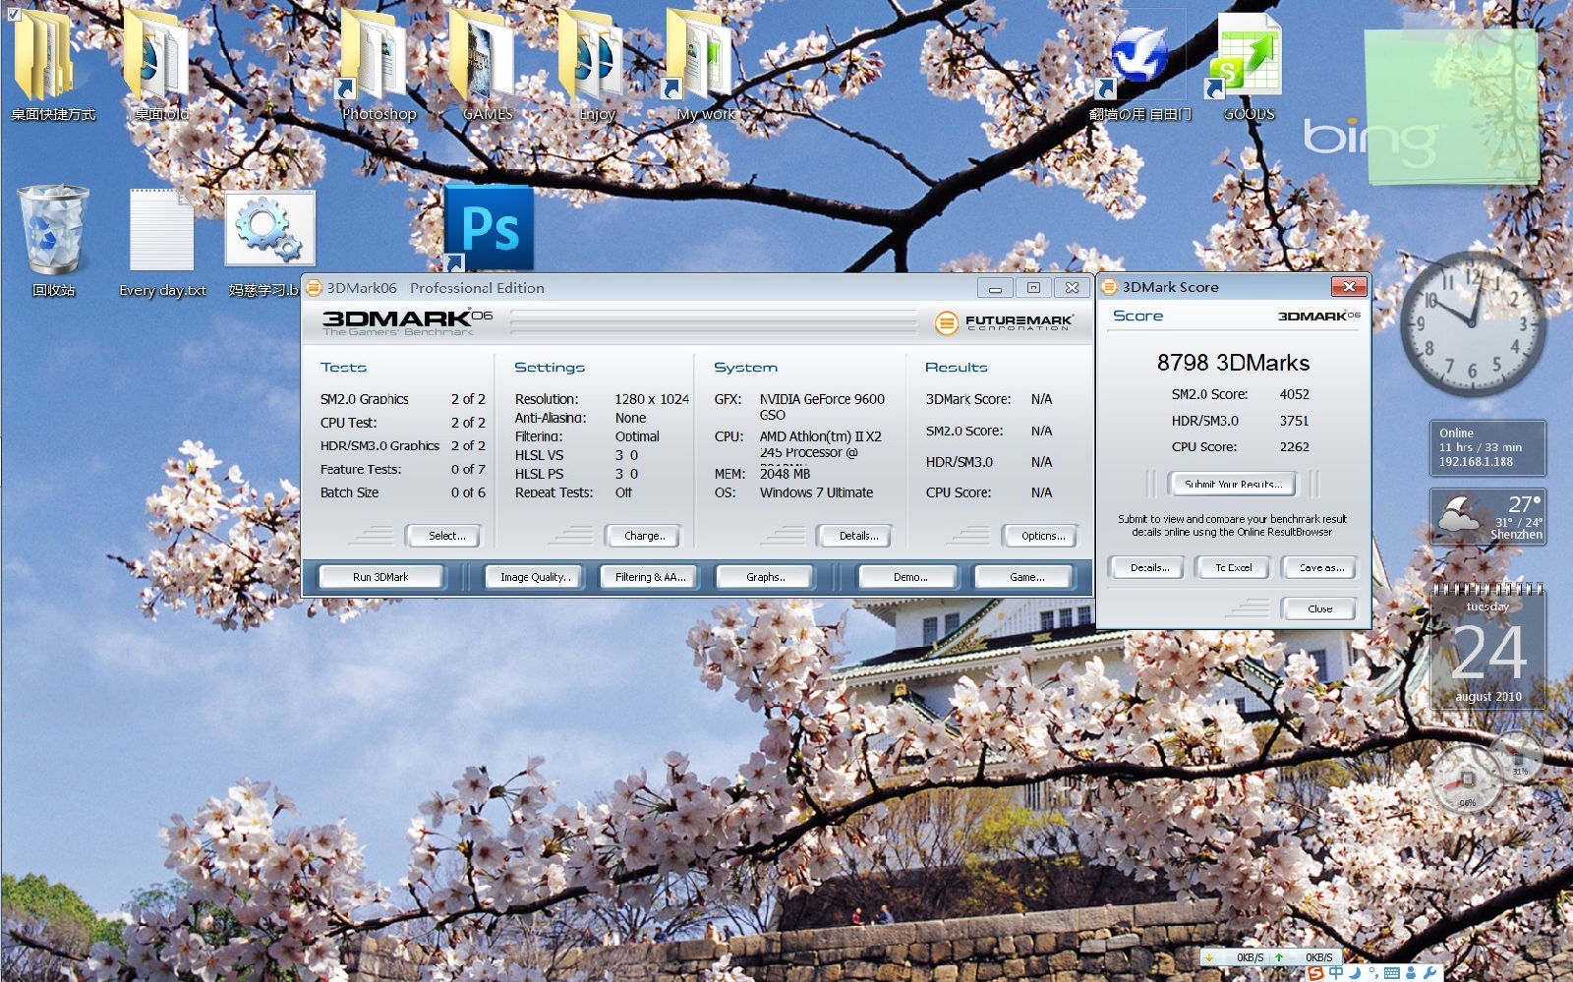Viewport: 1573px width, 982px height.
Task: Click Submit Your Results... button
Action: click(1234, 484)
